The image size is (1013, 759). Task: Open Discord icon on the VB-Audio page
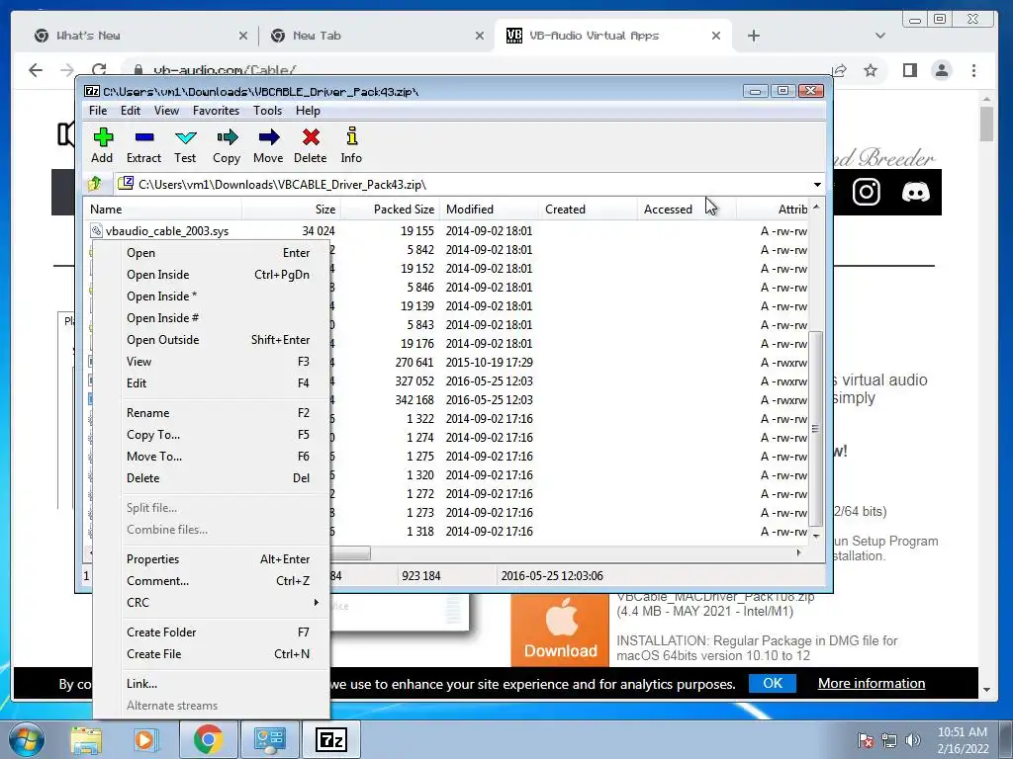point(915,192)
